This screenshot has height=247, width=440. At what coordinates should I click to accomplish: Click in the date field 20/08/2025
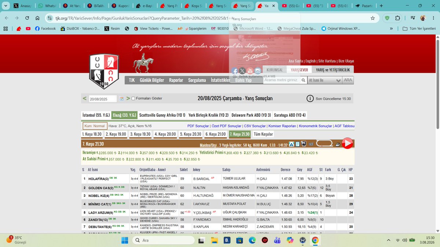click(103, 99)
